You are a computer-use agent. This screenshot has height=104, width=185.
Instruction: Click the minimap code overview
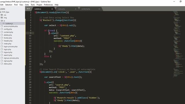[x=179, y=44]
